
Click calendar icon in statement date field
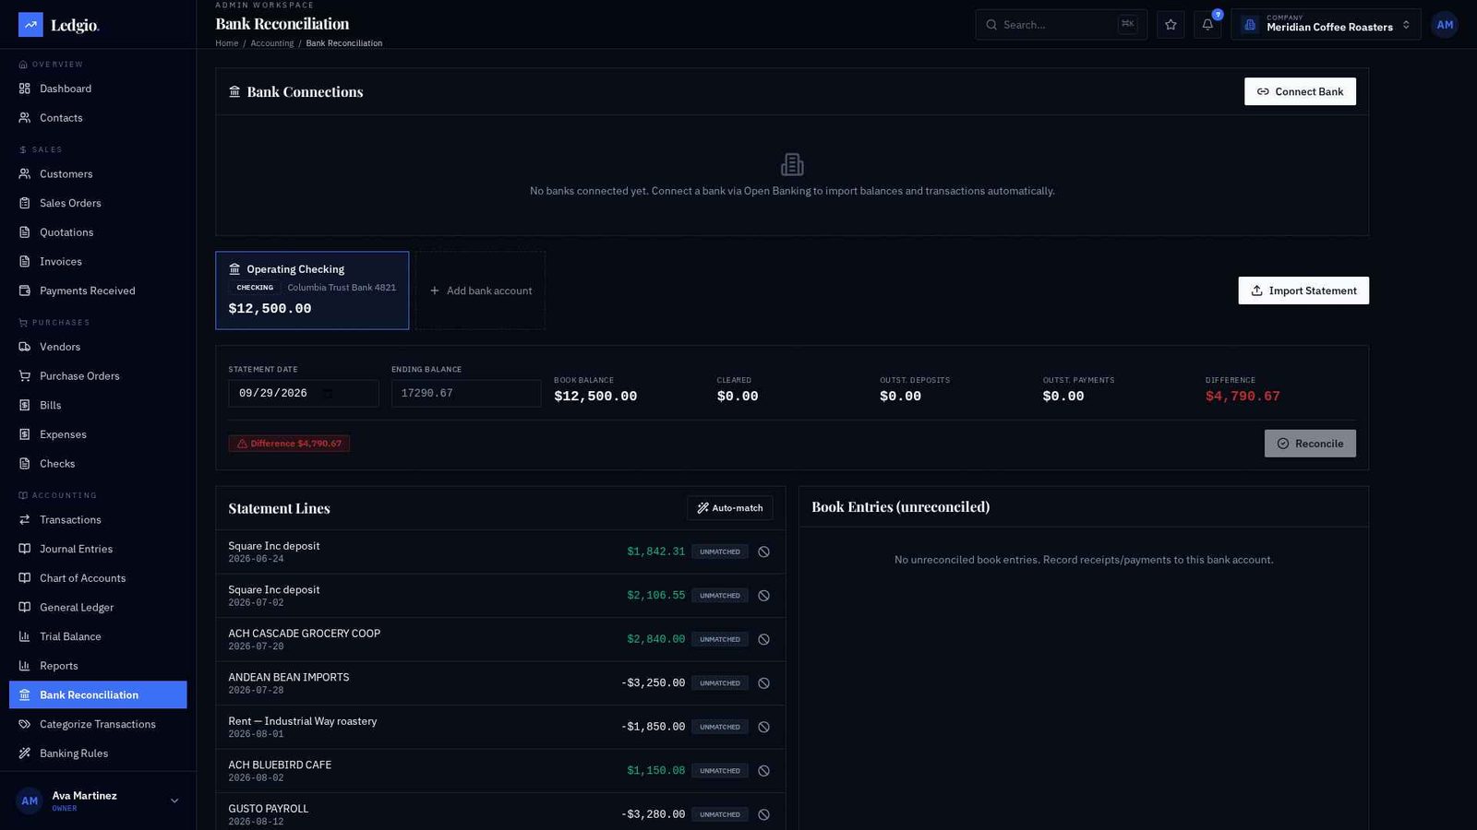point(328,394)
